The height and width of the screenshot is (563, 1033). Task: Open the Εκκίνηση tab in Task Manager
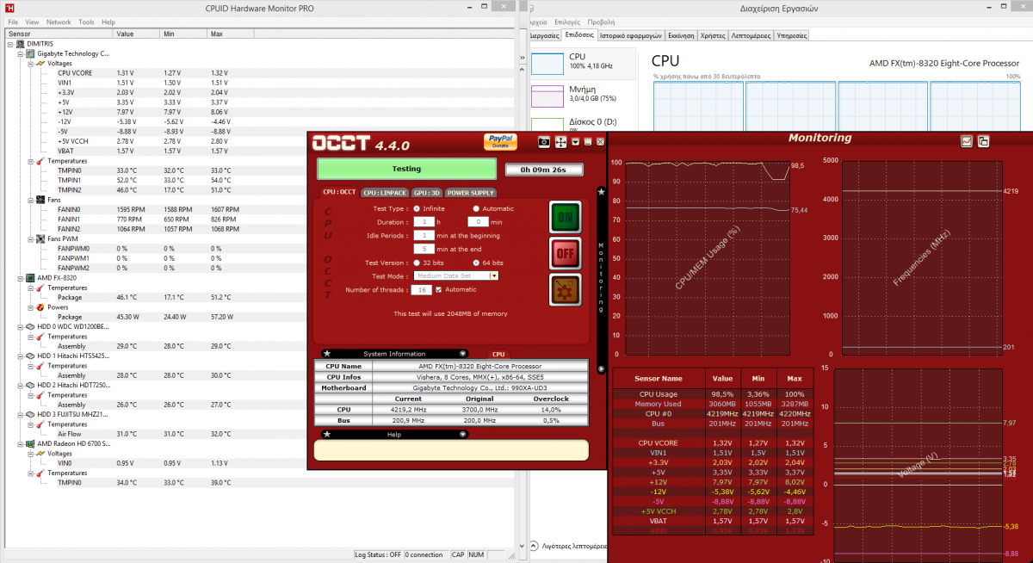pyautogui.click(x=681, y=36)
